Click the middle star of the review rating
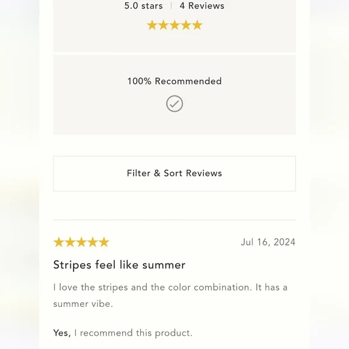The width and height of the screenshot is (349, 349). [x=81, y=242]
